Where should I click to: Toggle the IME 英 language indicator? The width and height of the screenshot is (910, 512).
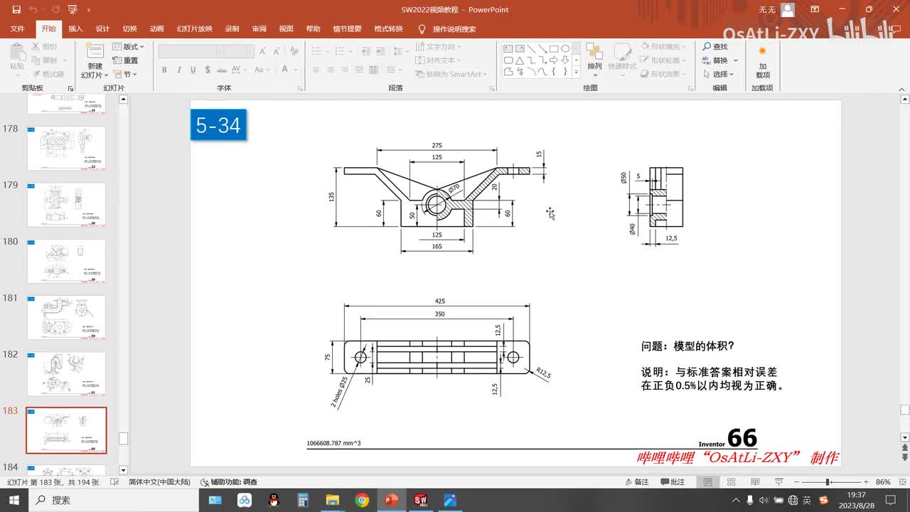tap(808, 500)
